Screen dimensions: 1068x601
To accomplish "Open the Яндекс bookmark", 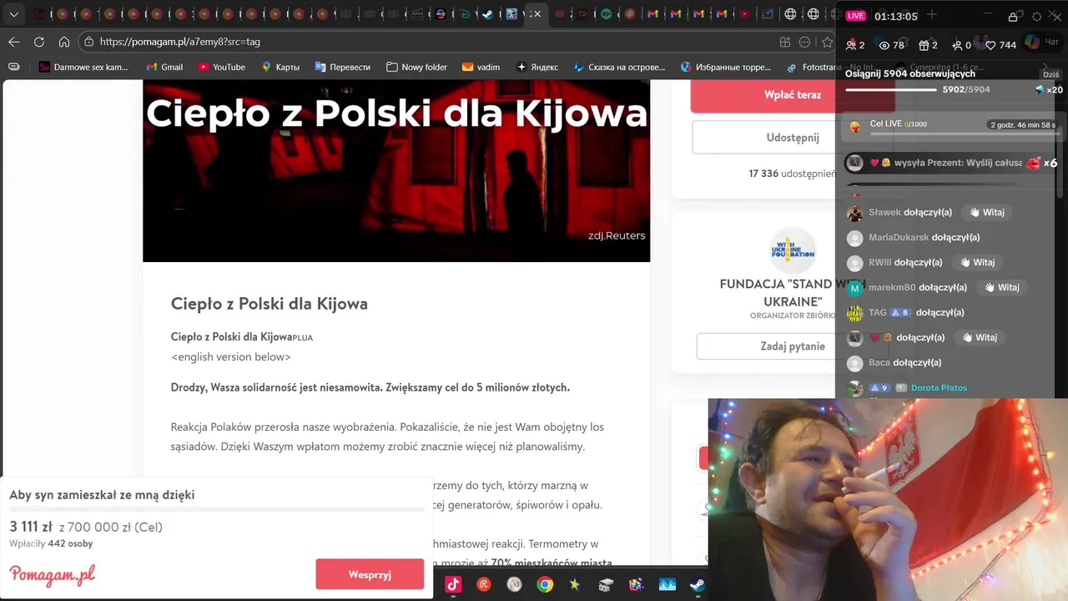I will point(537,67).
